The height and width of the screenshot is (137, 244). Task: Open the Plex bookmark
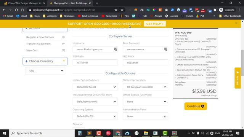125,16
